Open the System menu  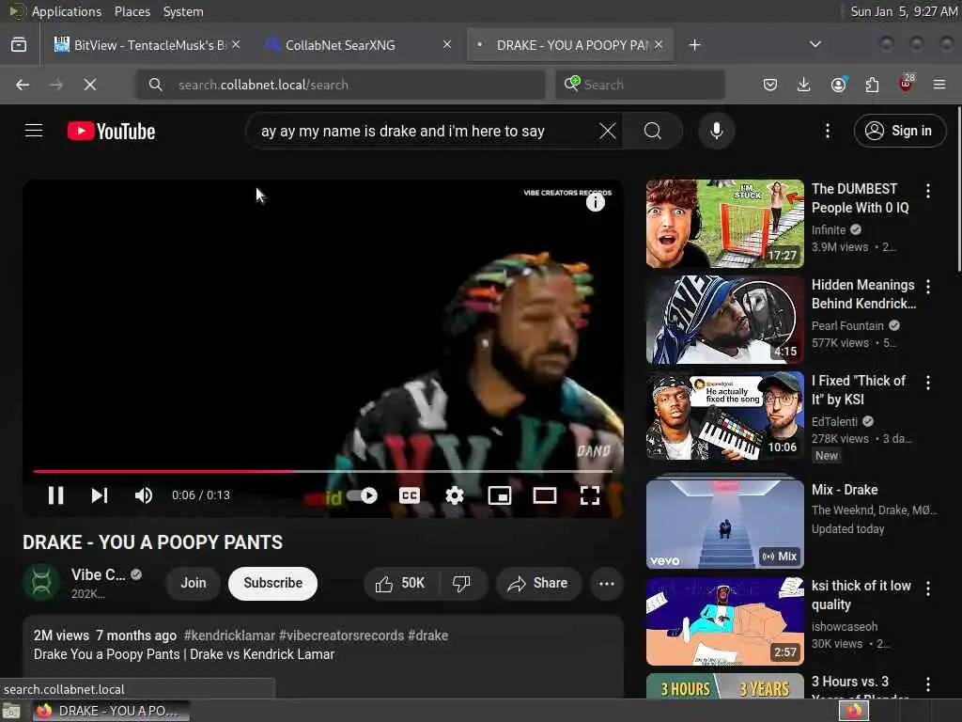coord(183,11)
